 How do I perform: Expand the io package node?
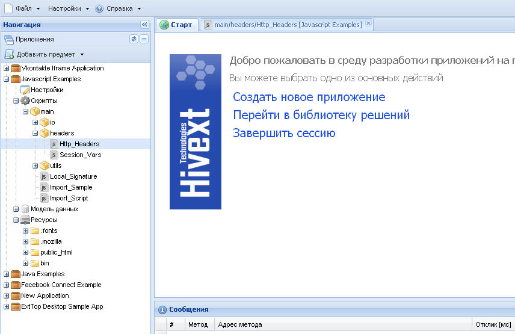point(35,123)
